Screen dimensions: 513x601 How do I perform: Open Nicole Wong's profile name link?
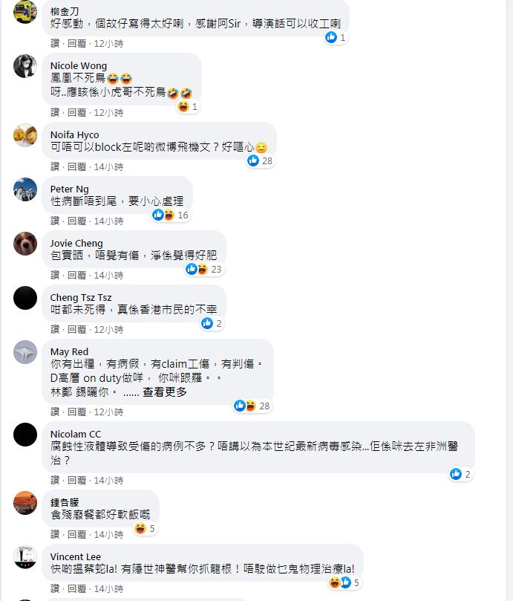79,66
